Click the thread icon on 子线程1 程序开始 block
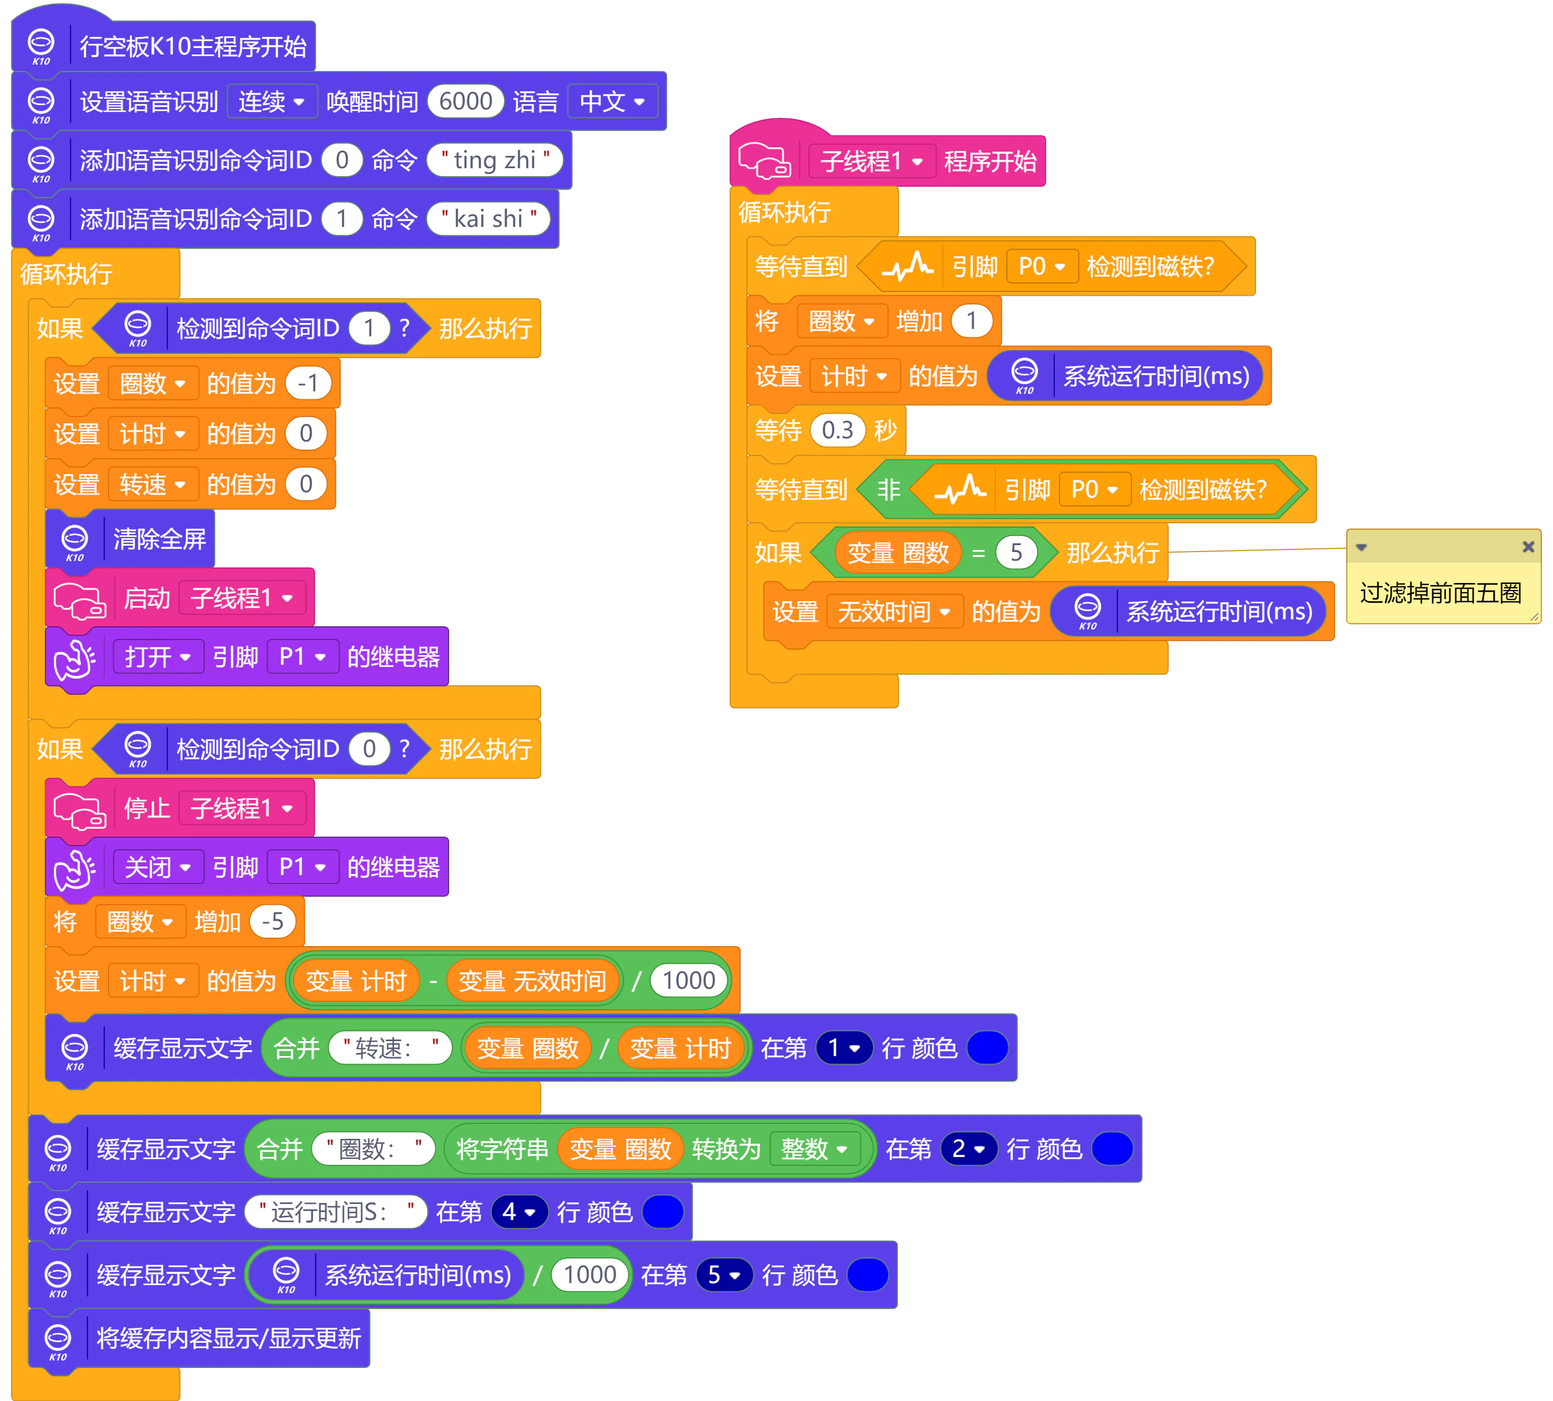This screenshot has width=1553, height=1401. coord(765,161)
